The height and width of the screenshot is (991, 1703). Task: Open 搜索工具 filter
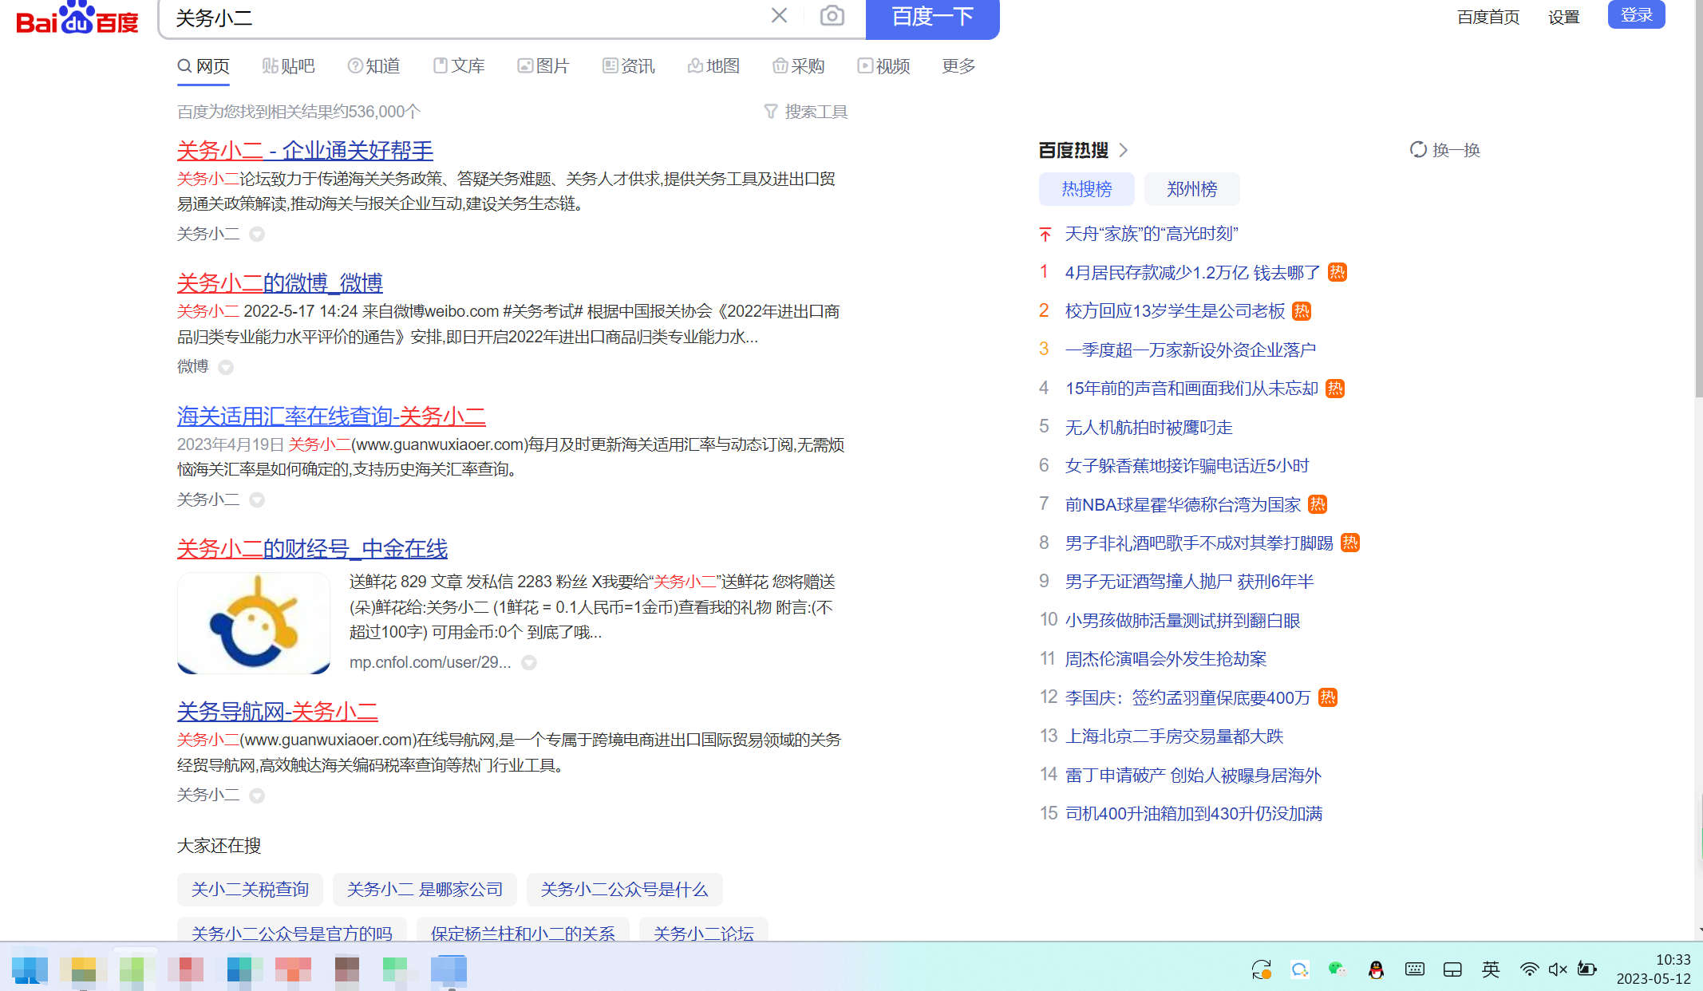click(x=805, y=112)
